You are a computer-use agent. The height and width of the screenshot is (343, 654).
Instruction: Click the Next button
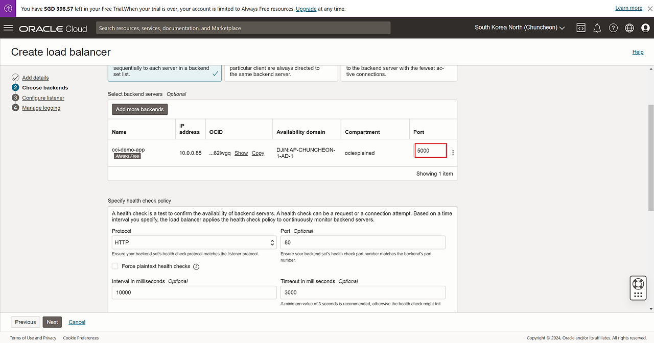coord(52,322)
